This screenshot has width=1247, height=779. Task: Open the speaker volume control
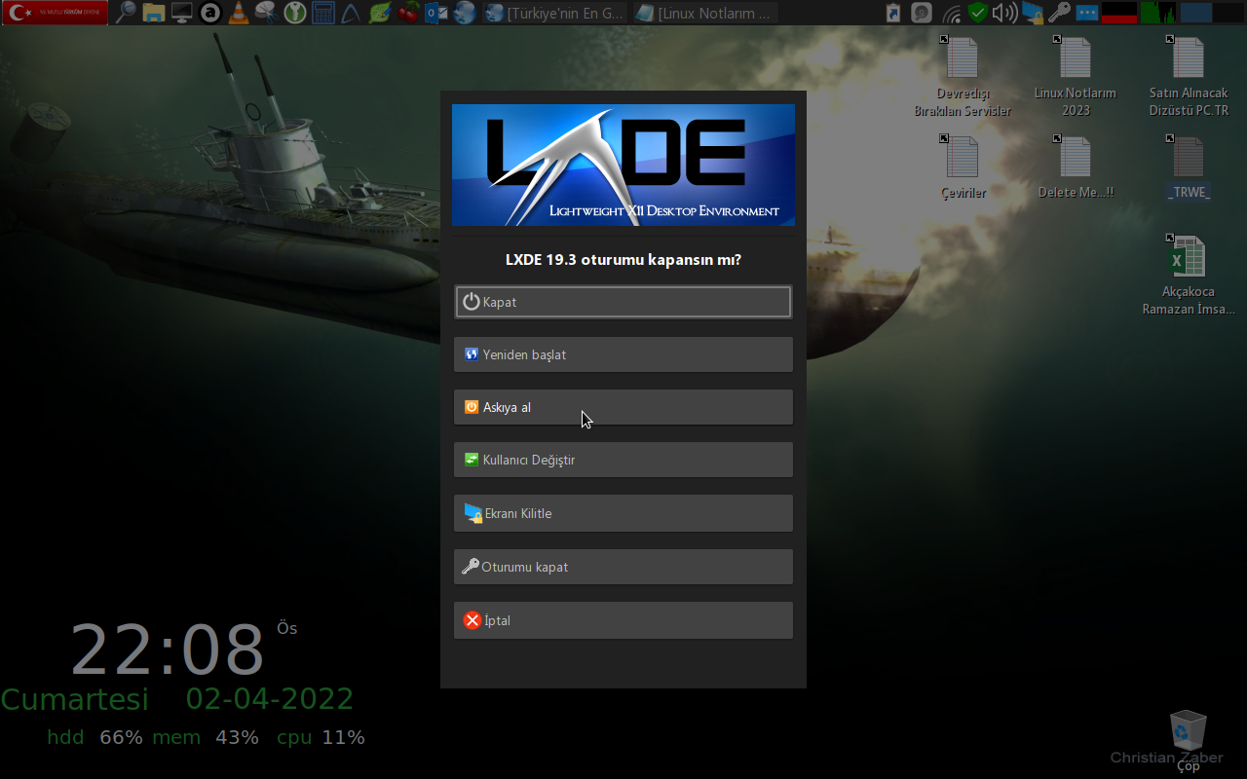coord(1004,13)
